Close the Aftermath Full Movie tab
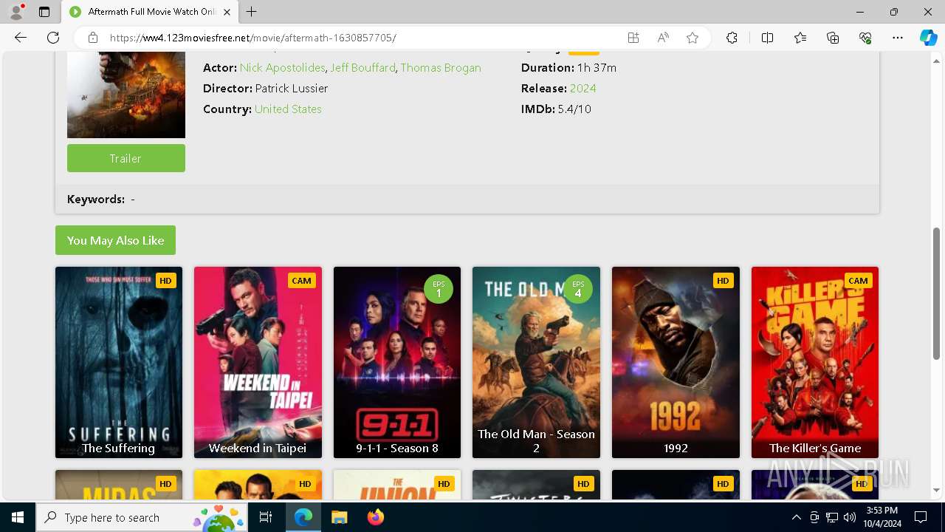The width and height of the screenshot is (945, 532). 227,12
